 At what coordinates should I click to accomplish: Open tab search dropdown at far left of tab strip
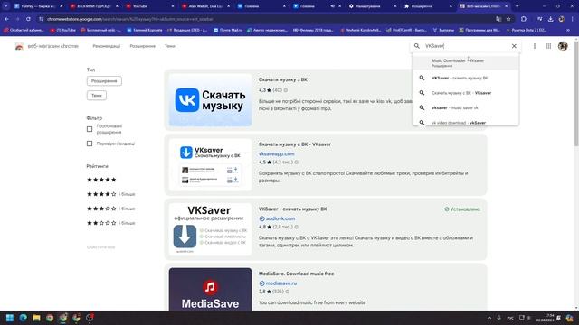coord(6,6)
